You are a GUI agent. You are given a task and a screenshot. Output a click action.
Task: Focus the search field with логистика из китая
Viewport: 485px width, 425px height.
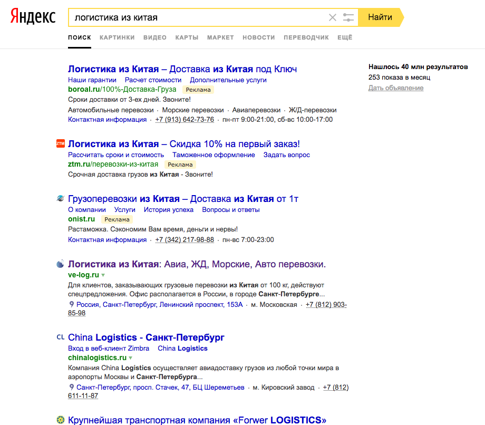[x=198, y=17]
